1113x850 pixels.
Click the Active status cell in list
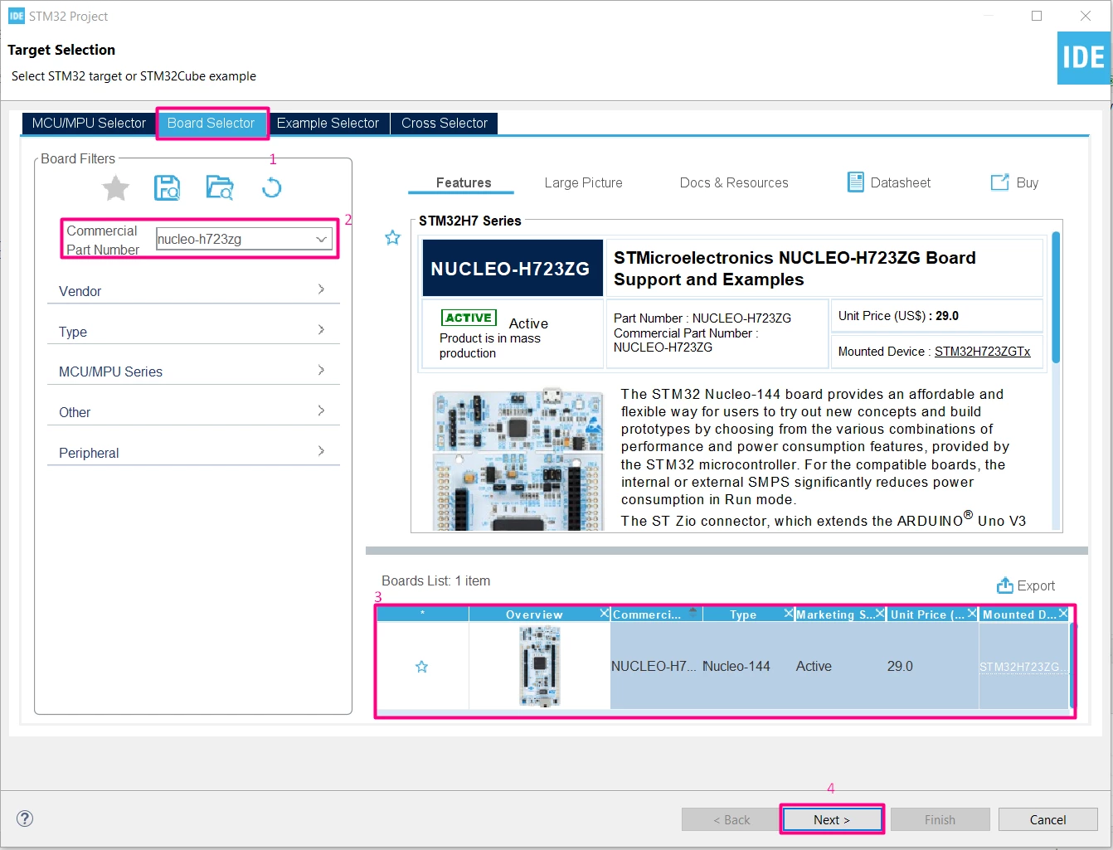[x=840, y=666]
